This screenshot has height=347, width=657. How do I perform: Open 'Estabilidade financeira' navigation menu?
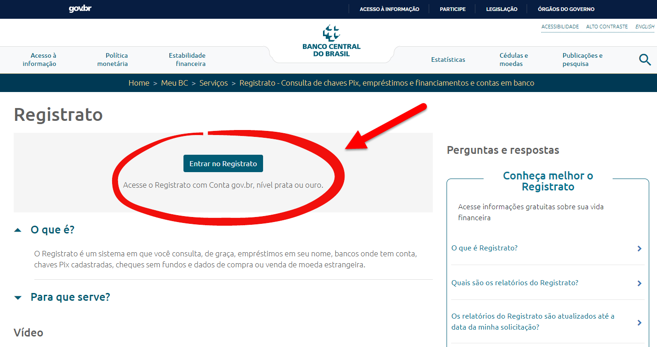click(x=188, y=60)
